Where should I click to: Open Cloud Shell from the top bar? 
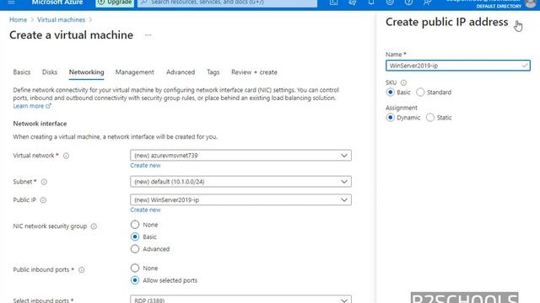pos(333,2)
